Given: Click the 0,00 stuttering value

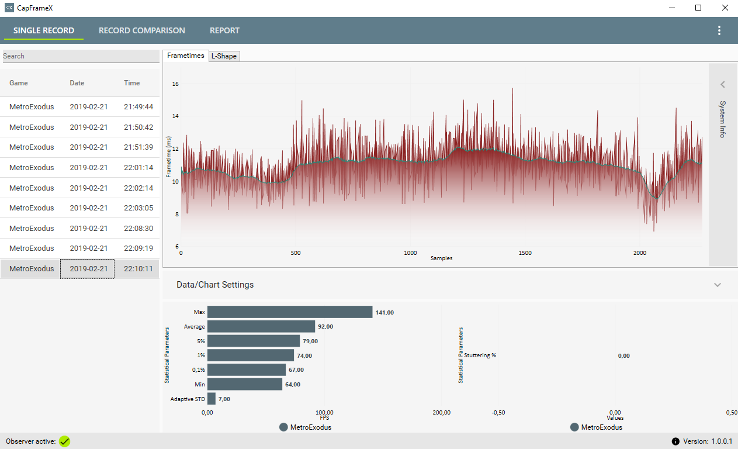Looking at the screenshot, I should pyautogui.click(x=623, y=355).
